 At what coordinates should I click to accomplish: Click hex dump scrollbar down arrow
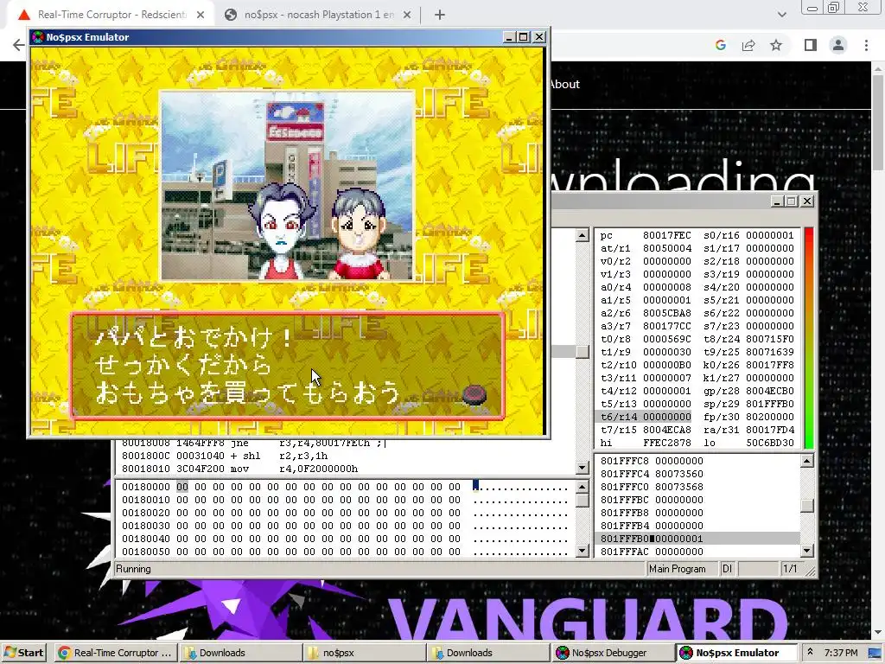[583, 551]
